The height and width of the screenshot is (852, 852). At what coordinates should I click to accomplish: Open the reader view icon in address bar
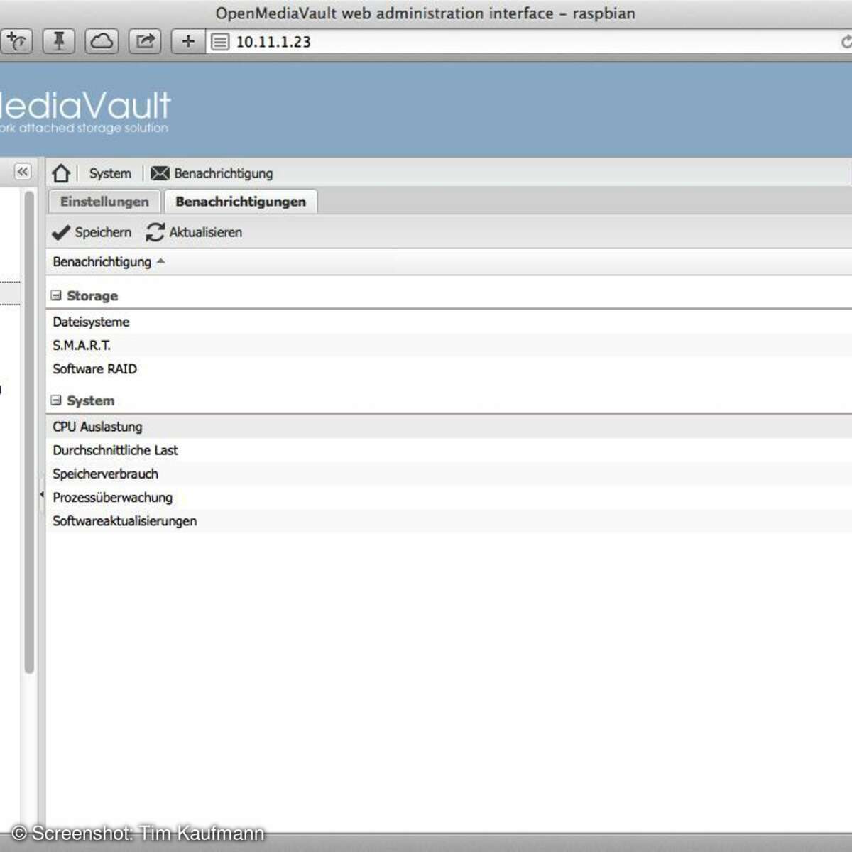[x=220, y=43]
